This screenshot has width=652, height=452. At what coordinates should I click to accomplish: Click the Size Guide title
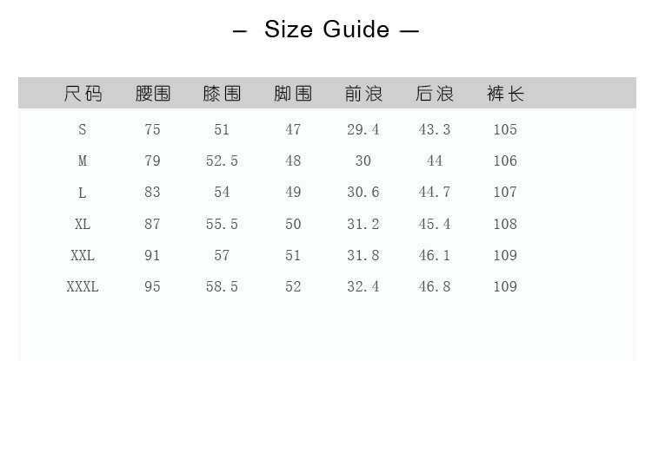tap(326, 29)
